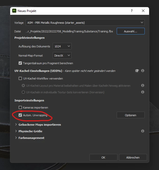Uncheck Autom. Unwrapping checkbox
The width and height of the screenshot is (159, 170).
20,115
